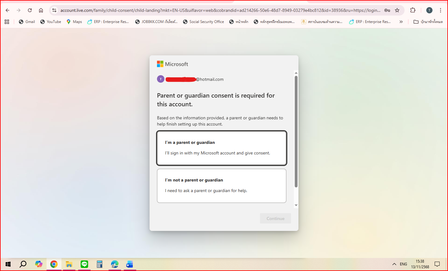
Task: Click the Microsoft logo in the dialog
Action: [172, 64]
